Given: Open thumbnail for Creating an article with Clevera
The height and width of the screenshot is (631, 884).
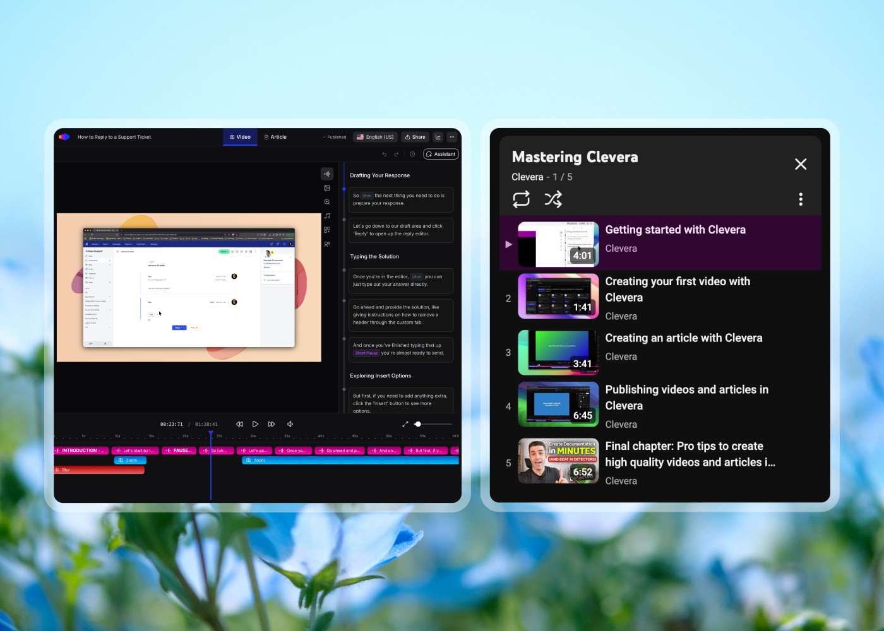Looking at the screenshot, I should 558,353.
